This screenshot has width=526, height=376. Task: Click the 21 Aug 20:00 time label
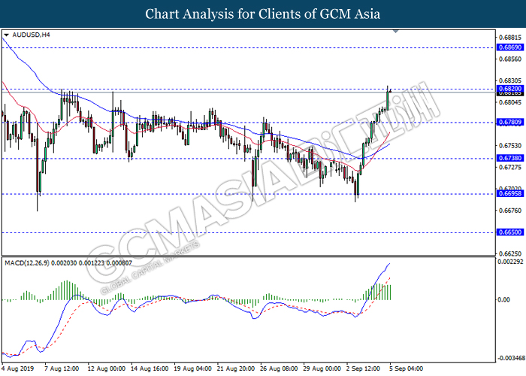(236, 368)
